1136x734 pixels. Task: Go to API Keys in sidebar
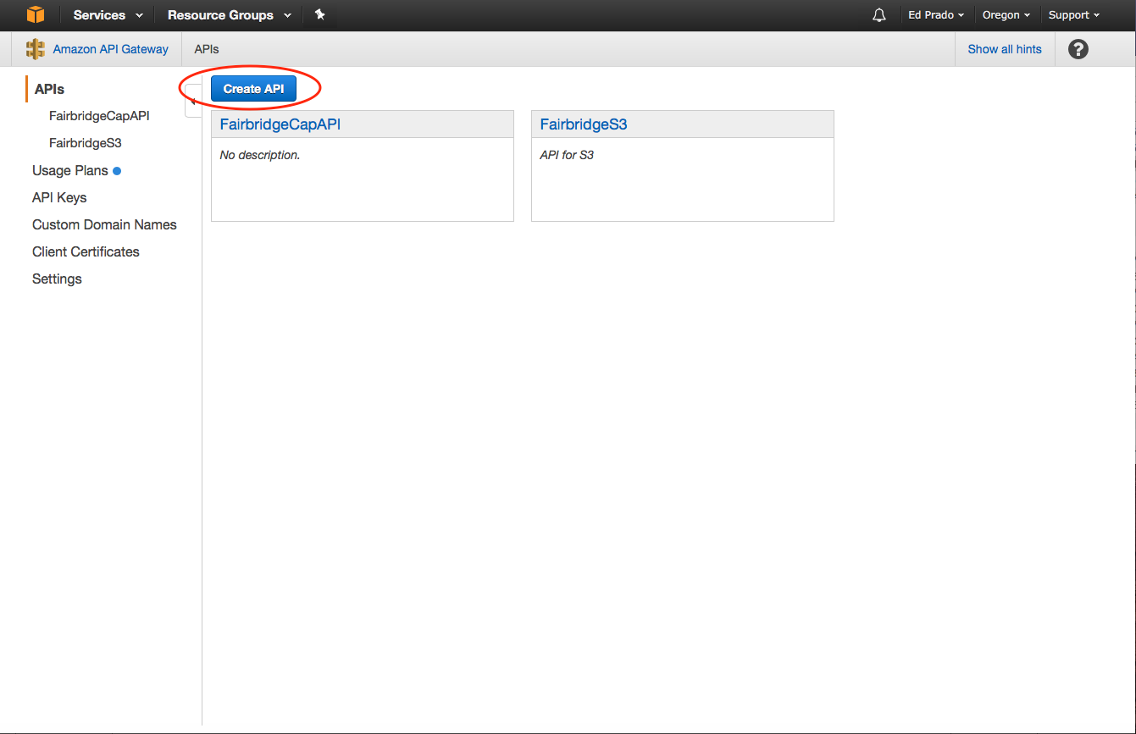[x=59, y=197]
